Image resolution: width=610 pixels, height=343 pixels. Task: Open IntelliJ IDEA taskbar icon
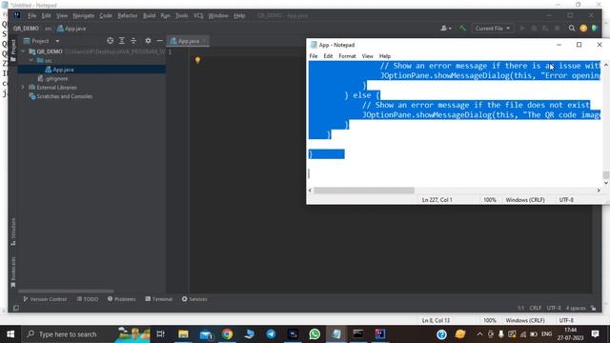pos(380,334)
